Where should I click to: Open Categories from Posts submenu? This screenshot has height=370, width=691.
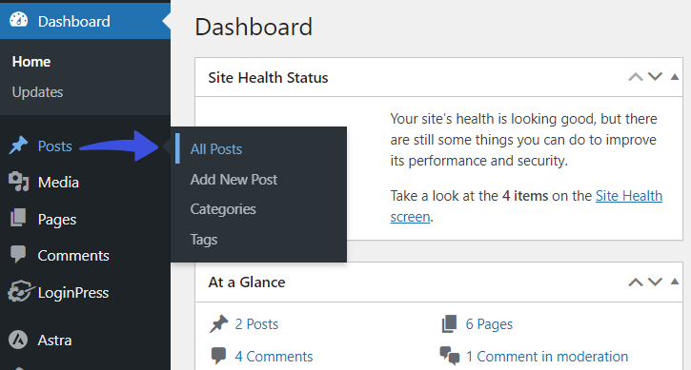(x=223, y=209)
